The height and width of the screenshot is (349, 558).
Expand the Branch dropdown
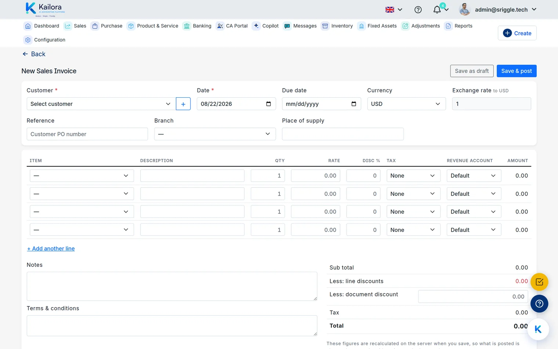(x=215, y=134)
